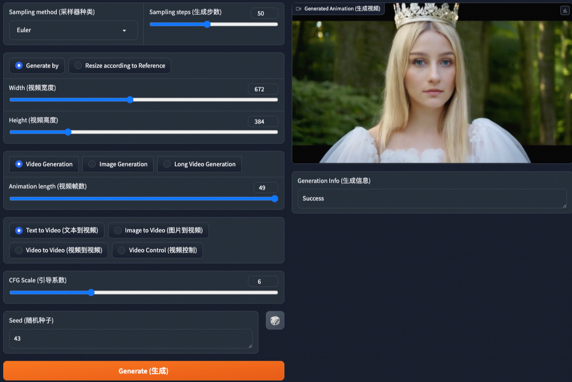Click the Width number field showing 672
The height and width of the screenshot is (382, 572).
(263, 89)
